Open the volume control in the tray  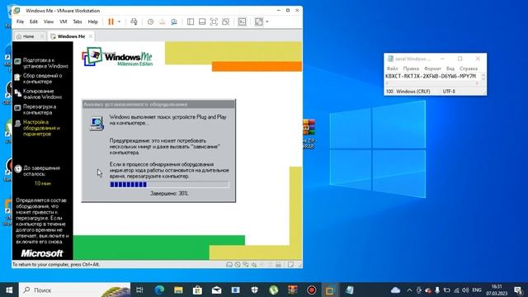[x=465, y=290]
